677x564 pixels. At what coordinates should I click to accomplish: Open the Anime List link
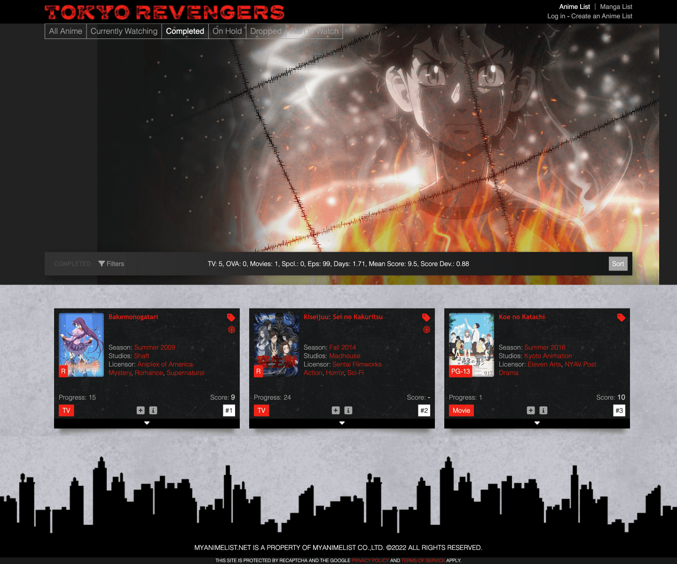click(x=575, y=7)
